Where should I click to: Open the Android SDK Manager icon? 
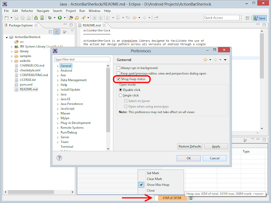click(36, 18)
